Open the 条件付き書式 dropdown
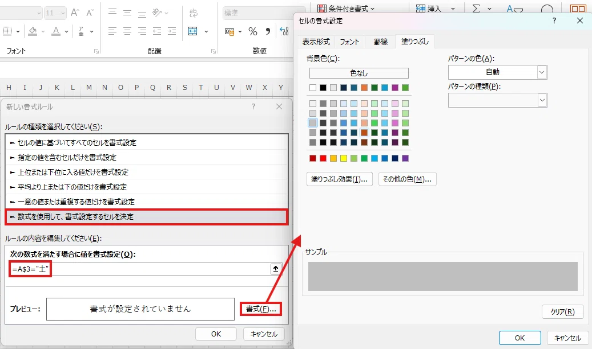The image size is (592, 349). [x=346, y=9]
